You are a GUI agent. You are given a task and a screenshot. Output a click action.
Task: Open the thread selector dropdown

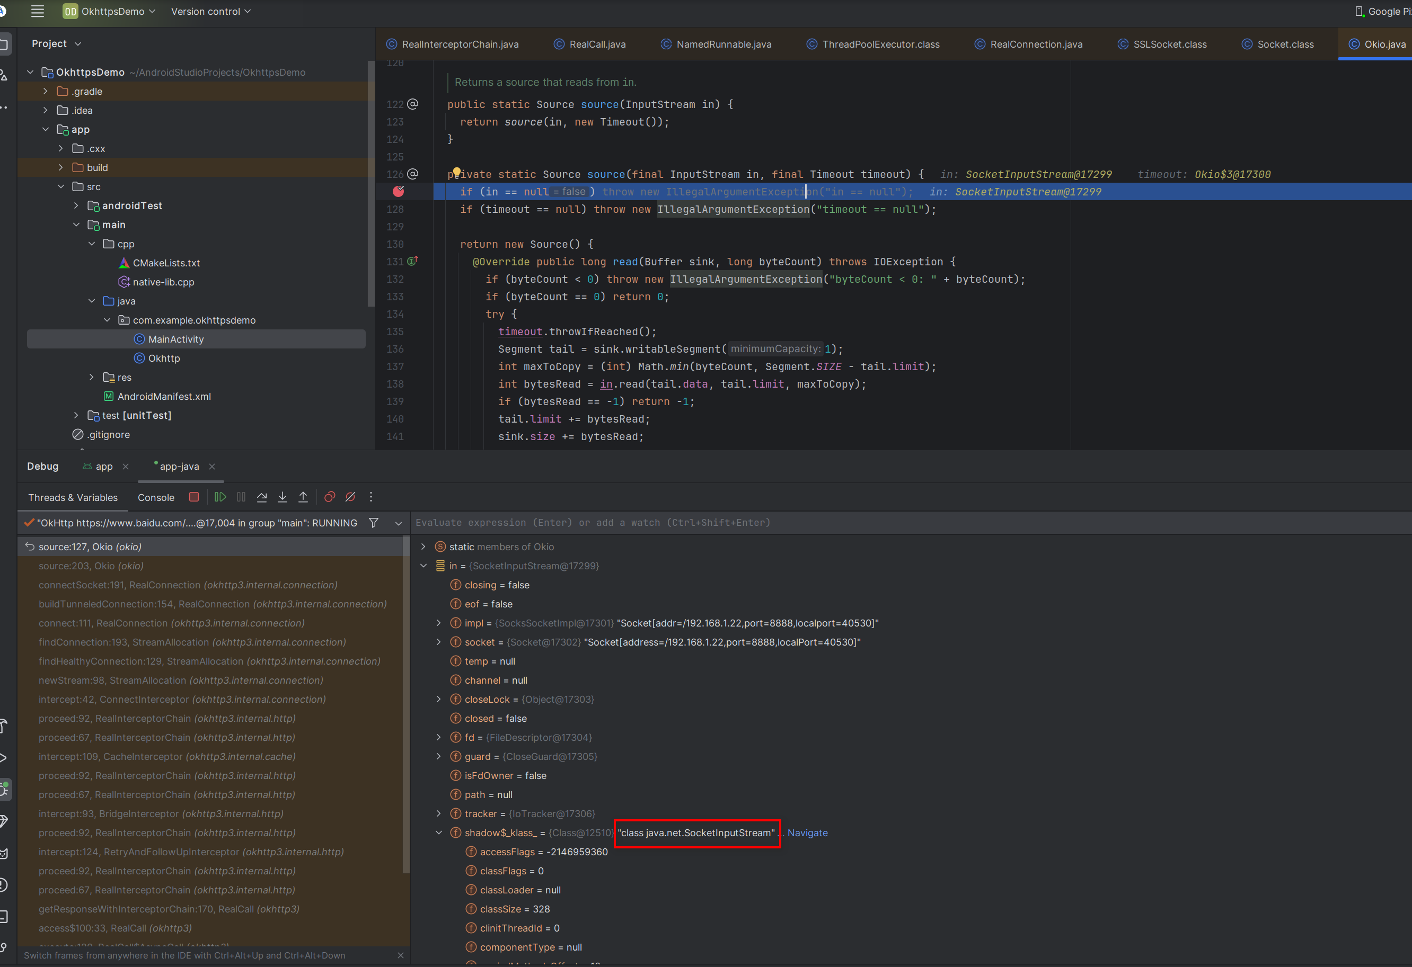coord(399,523)
